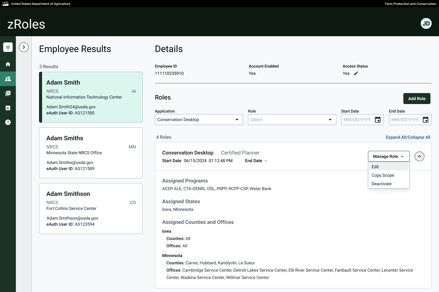
Task: Choose Edit from Manage Role menu
Action: coord(389,167)
